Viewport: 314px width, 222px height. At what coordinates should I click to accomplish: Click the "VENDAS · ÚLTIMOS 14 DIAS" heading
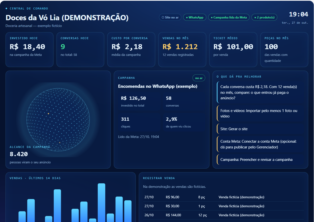coord(35,178)
